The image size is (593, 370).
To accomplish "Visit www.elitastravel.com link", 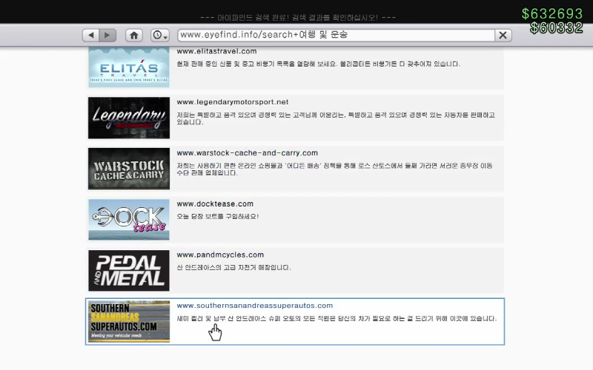I will [x=216, y=51].
